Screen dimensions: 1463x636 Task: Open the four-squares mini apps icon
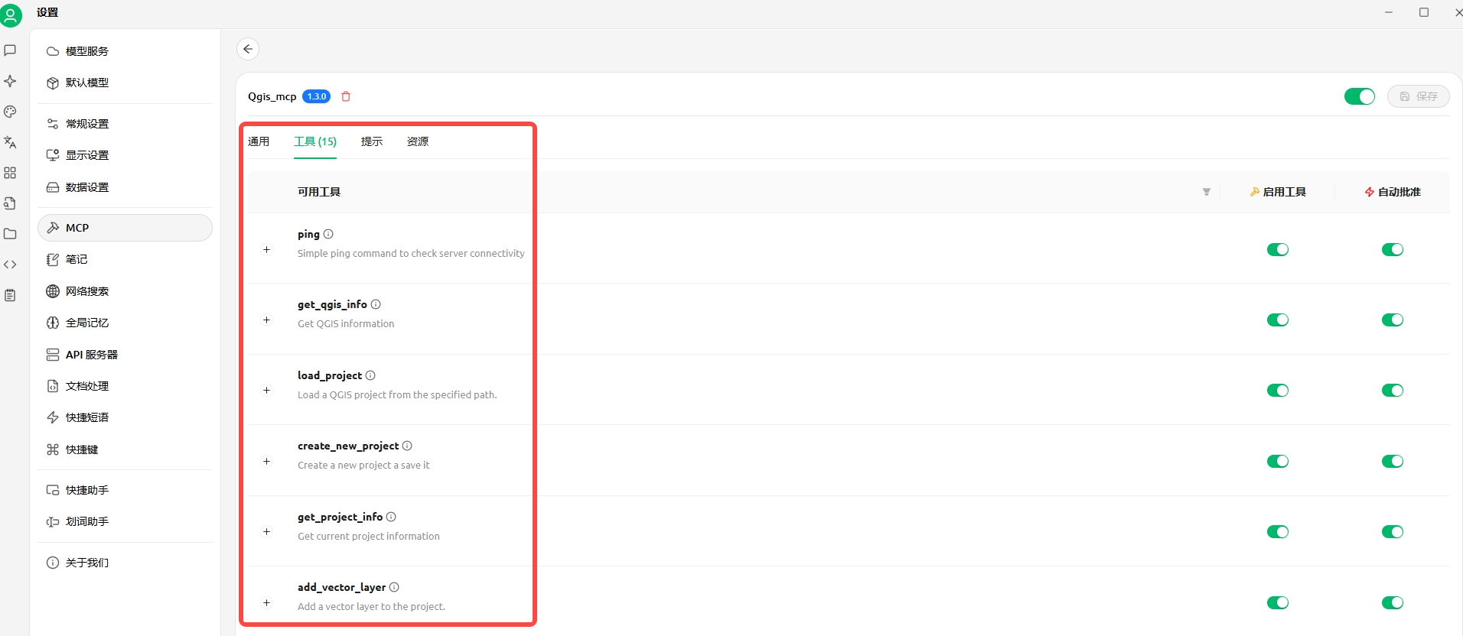(x=10, y=173)
